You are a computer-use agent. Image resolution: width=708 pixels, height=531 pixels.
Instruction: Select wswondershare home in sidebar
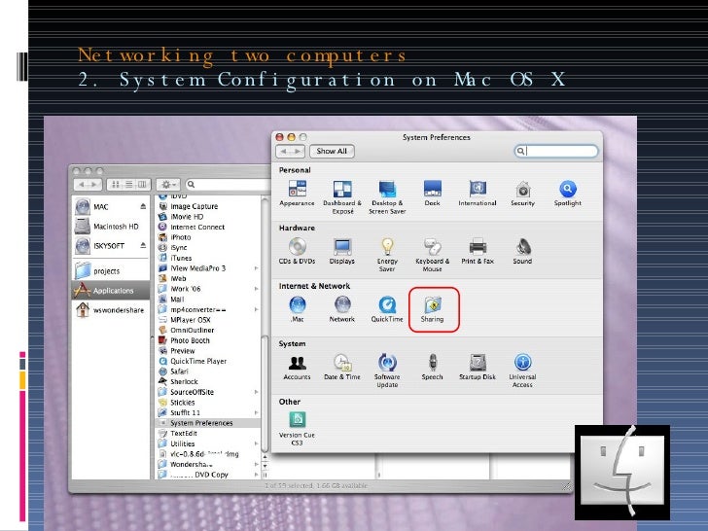coord(110,310)
